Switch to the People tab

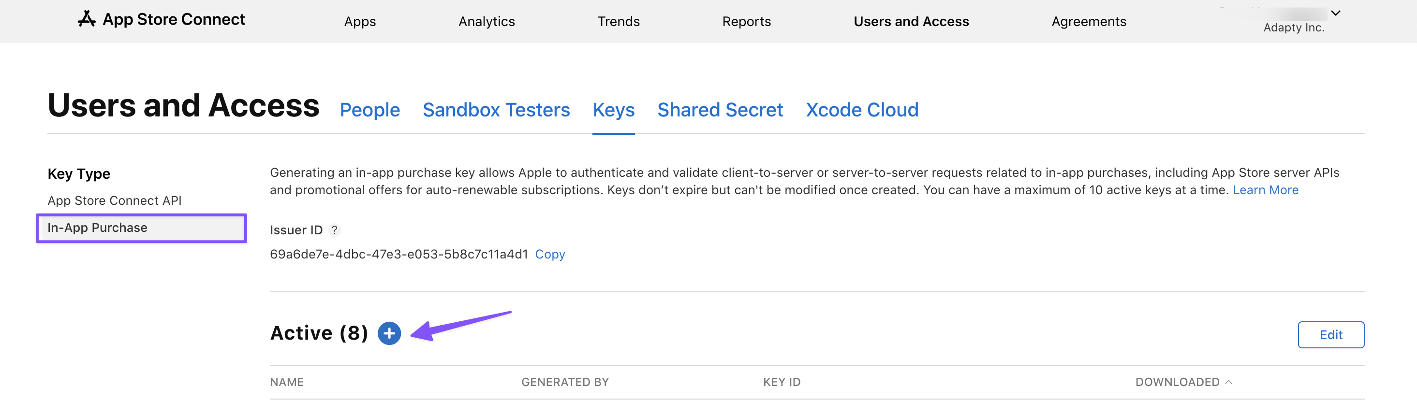coord(369,110)
